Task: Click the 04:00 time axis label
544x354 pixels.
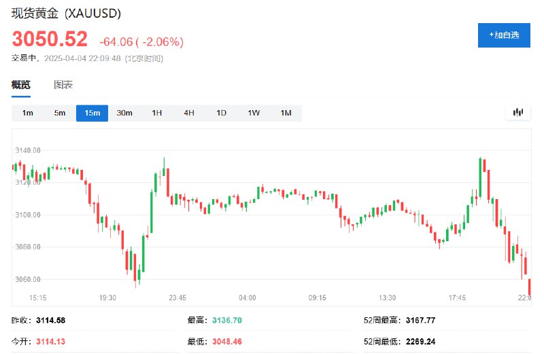Action: pyautogui.click(x=248, y=298)
